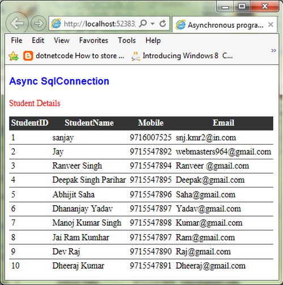Click the email Dheeraj@gmail.com

pyautogui.click(x=211, y=266)
